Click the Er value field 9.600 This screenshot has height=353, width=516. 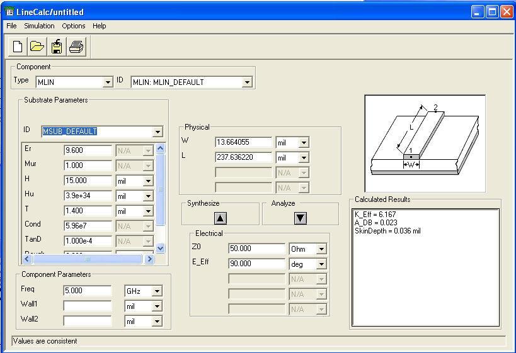(88, 150)
